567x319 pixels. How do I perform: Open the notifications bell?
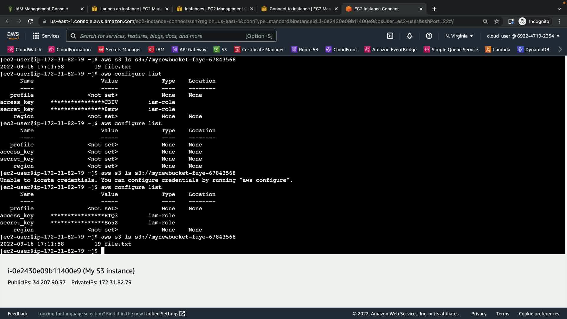point(409,36)
